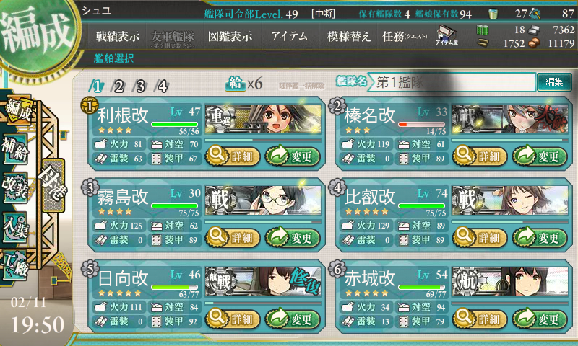Open 図鑑表示 encyclopedia menu
This screenshot has height=346, width=578.
tap(230, 36)
